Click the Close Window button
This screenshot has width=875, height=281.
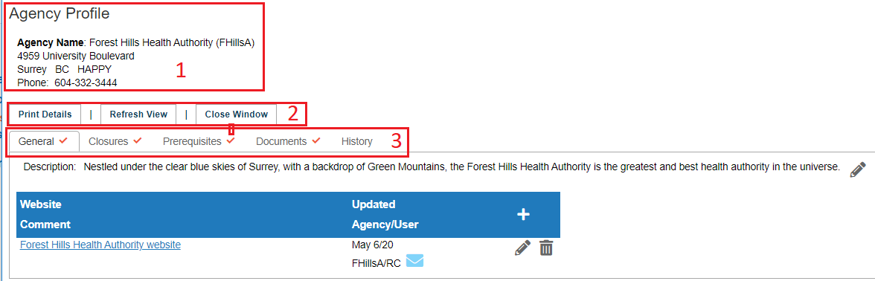tap(237, 114)
